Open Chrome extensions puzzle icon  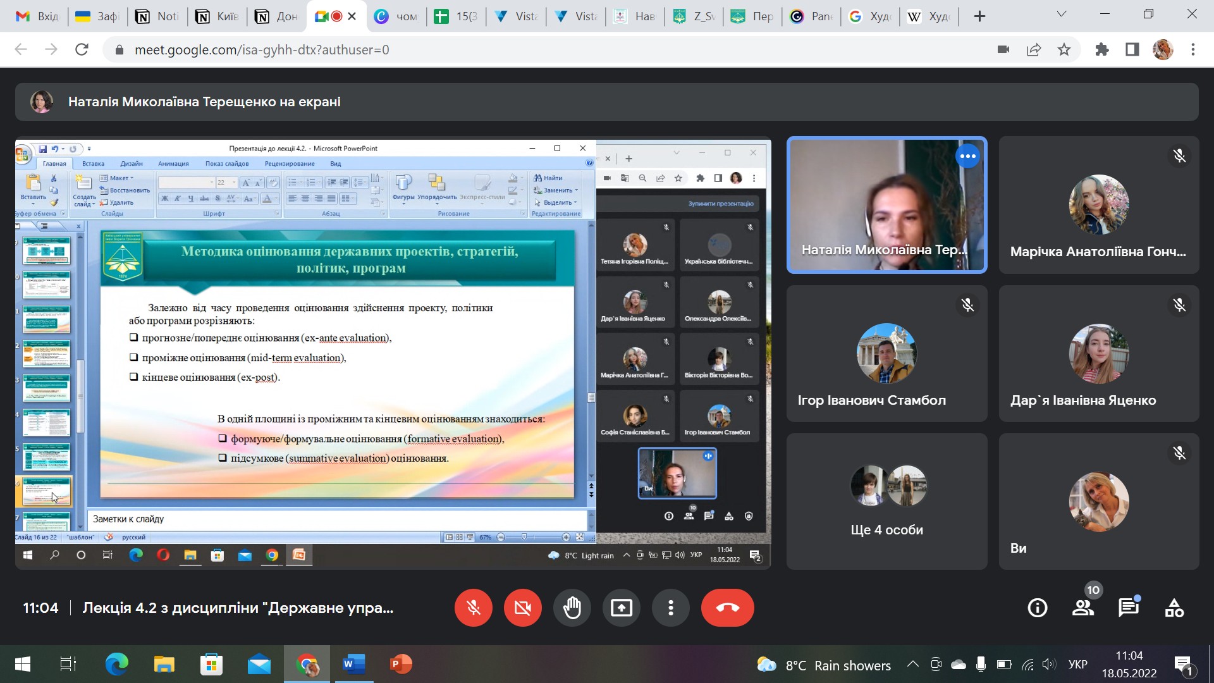click(x=1102, y=49)
